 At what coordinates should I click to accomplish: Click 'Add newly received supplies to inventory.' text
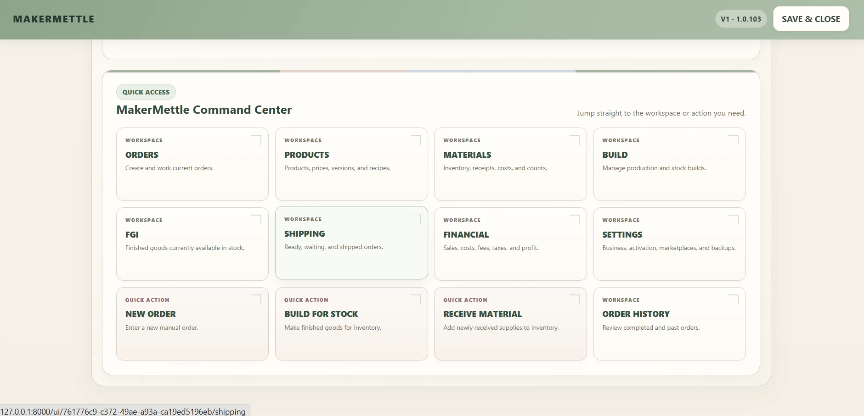[x=501, y=328]
